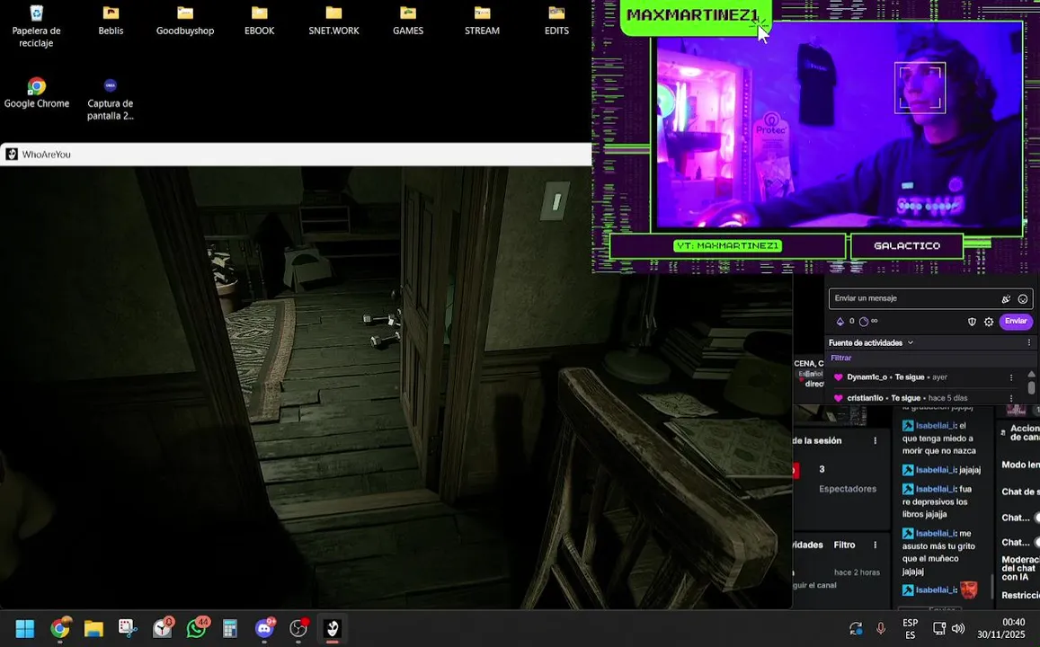Open the STREAM desktop folder
The width and height of the screenshot is (1040, 647).
coord(482,21)
